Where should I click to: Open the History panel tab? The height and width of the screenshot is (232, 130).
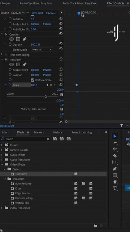pyautogui.click(x=57, y=132)
